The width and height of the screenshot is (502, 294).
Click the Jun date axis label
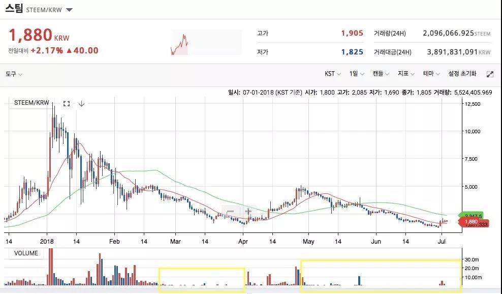[x=376, y=242]
